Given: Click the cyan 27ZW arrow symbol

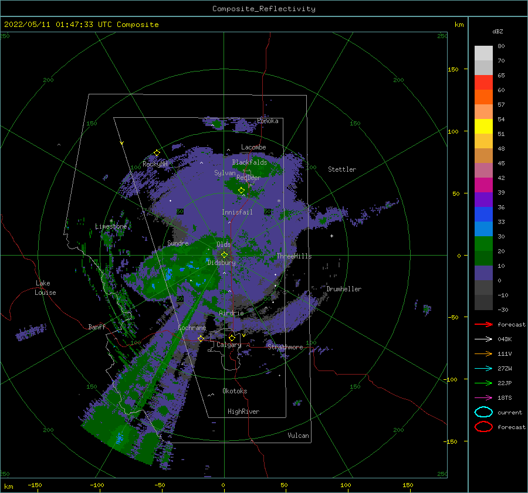Looking at the screenshot, I should pyautogui.click(x=483, y=369).
